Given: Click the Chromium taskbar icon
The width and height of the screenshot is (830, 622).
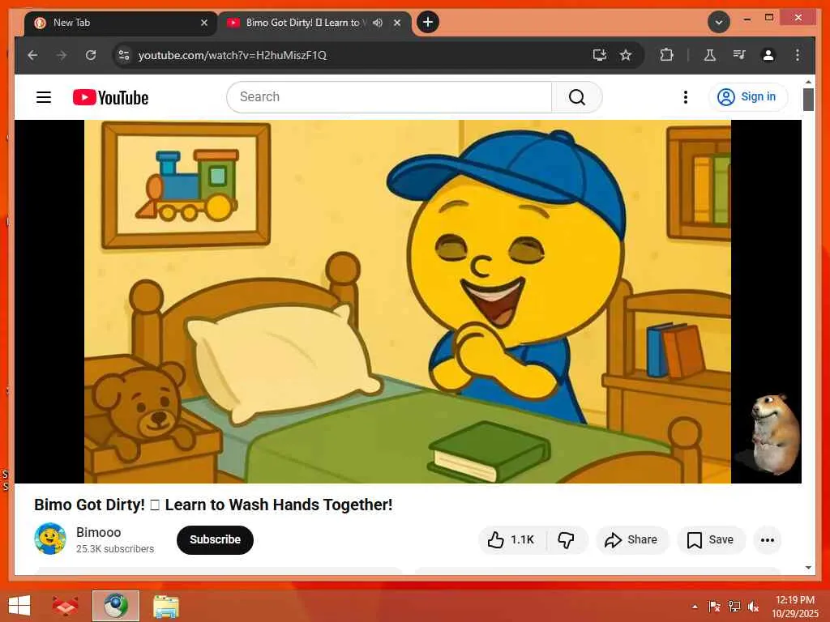Looking at the screenshot, I should 115,606.
